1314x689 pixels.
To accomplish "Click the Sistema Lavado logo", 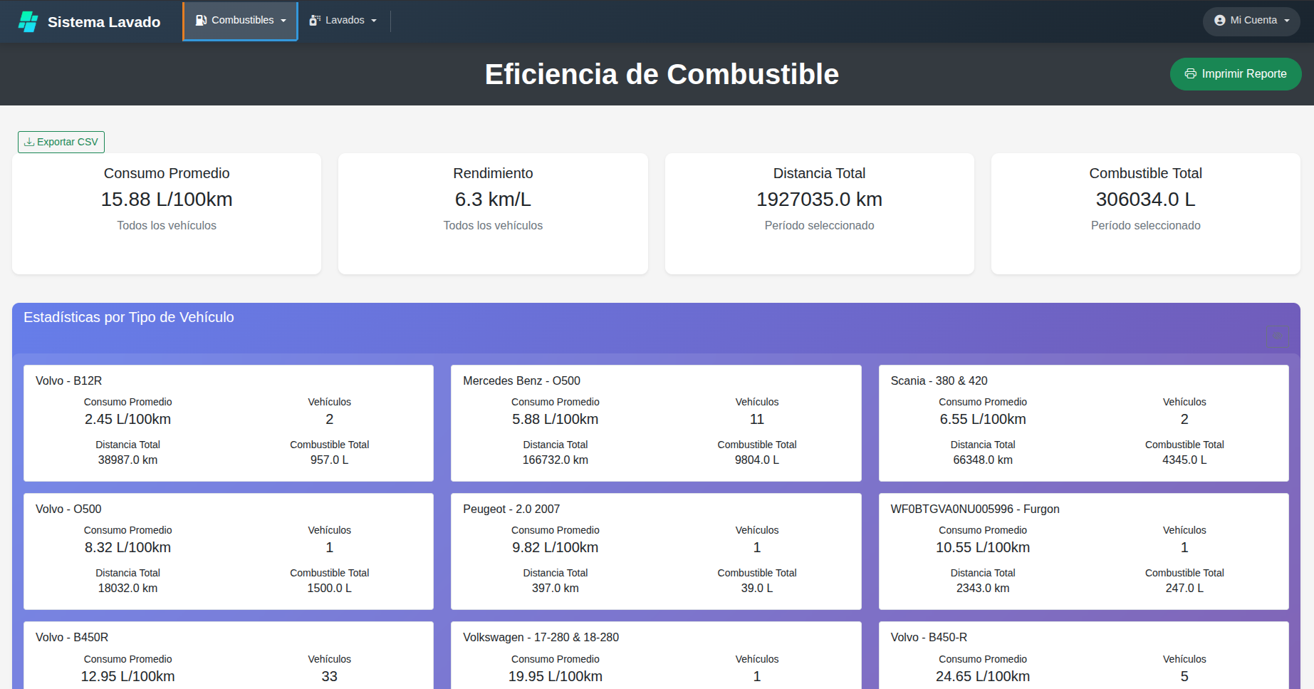I will click(87, 21).
